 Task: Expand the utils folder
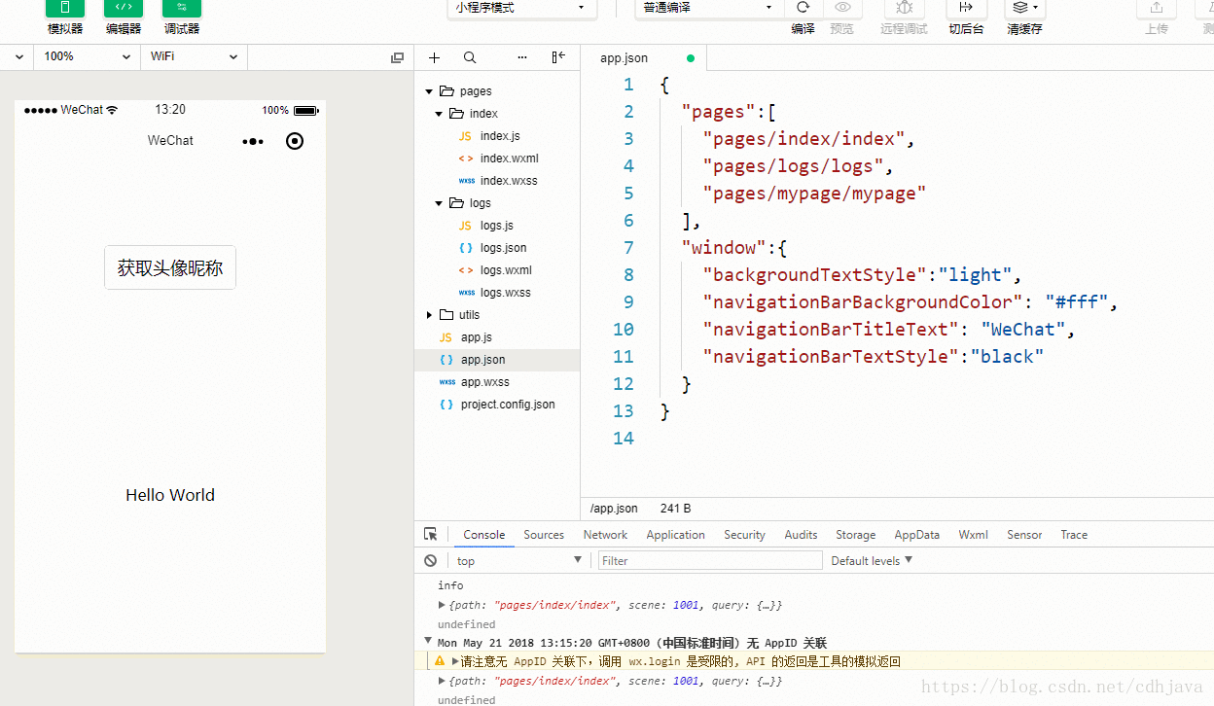[x=429, y=315]
